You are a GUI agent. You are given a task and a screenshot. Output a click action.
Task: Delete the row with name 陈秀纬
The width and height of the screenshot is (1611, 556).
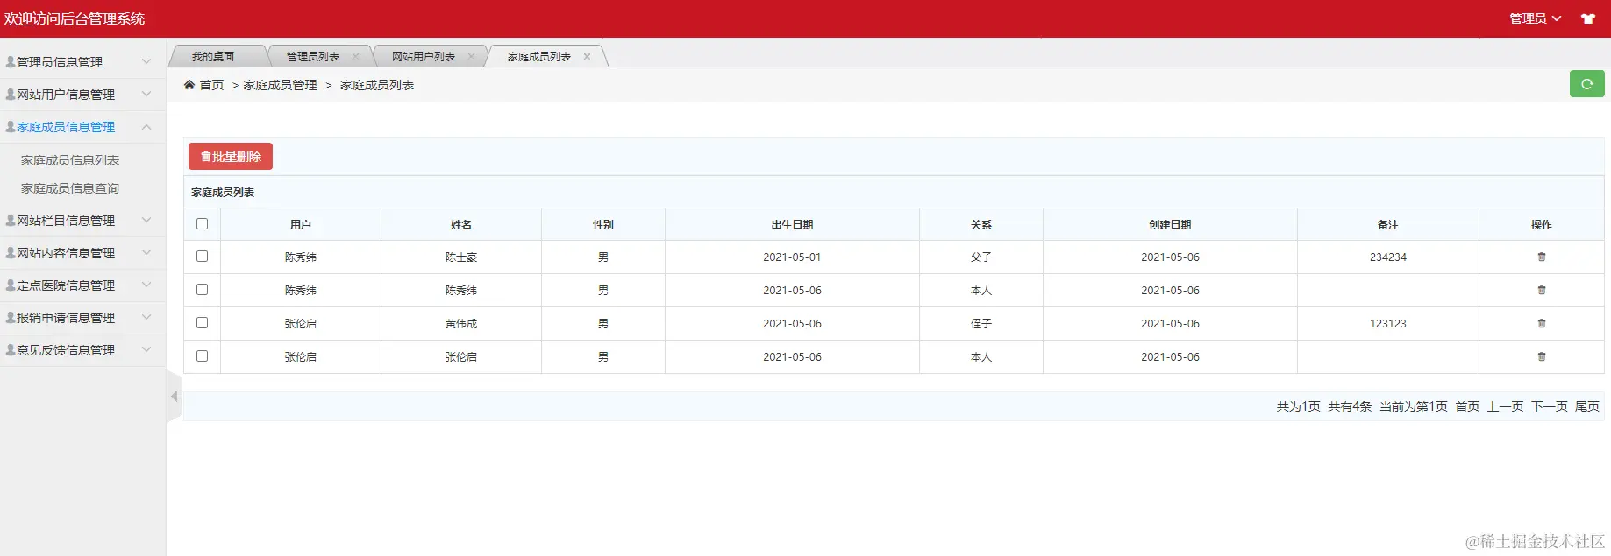(1541, 291)
